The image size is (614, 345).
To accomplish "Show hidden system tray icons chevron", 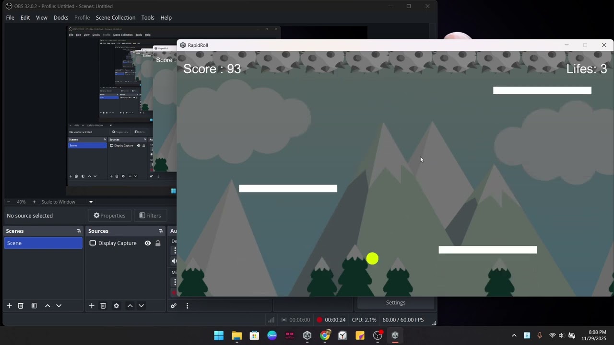I will coord(514,335).
